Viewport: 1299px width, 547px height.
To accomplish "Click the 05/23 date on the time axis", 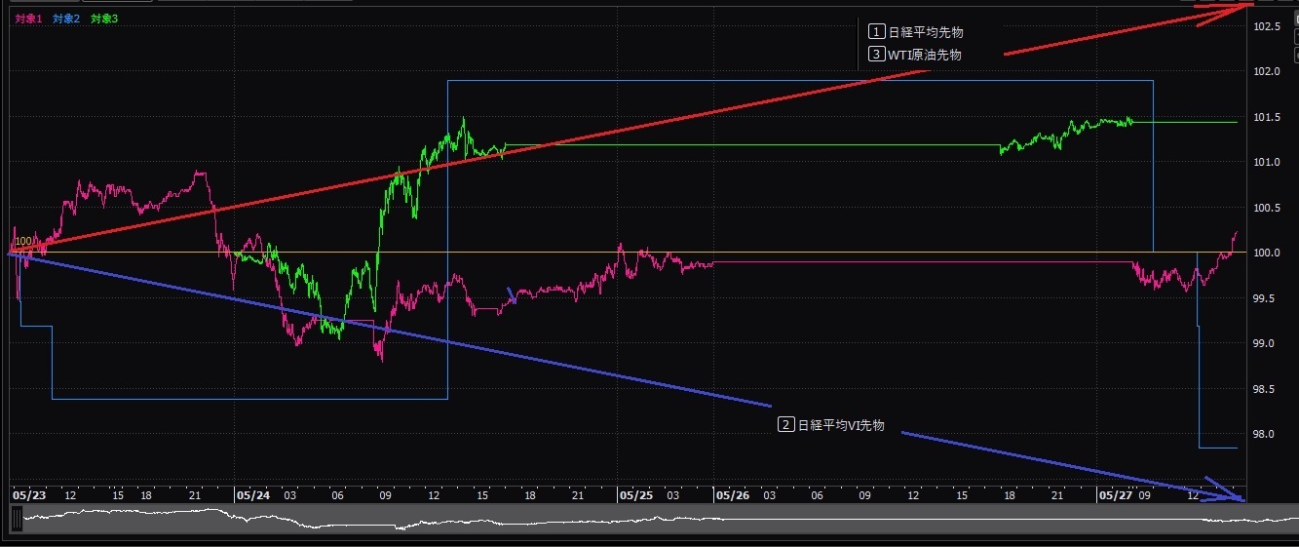I will (x=29, y=495).
